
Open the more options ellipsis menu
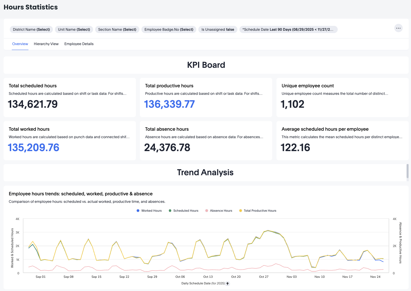(x=398, y=28)
